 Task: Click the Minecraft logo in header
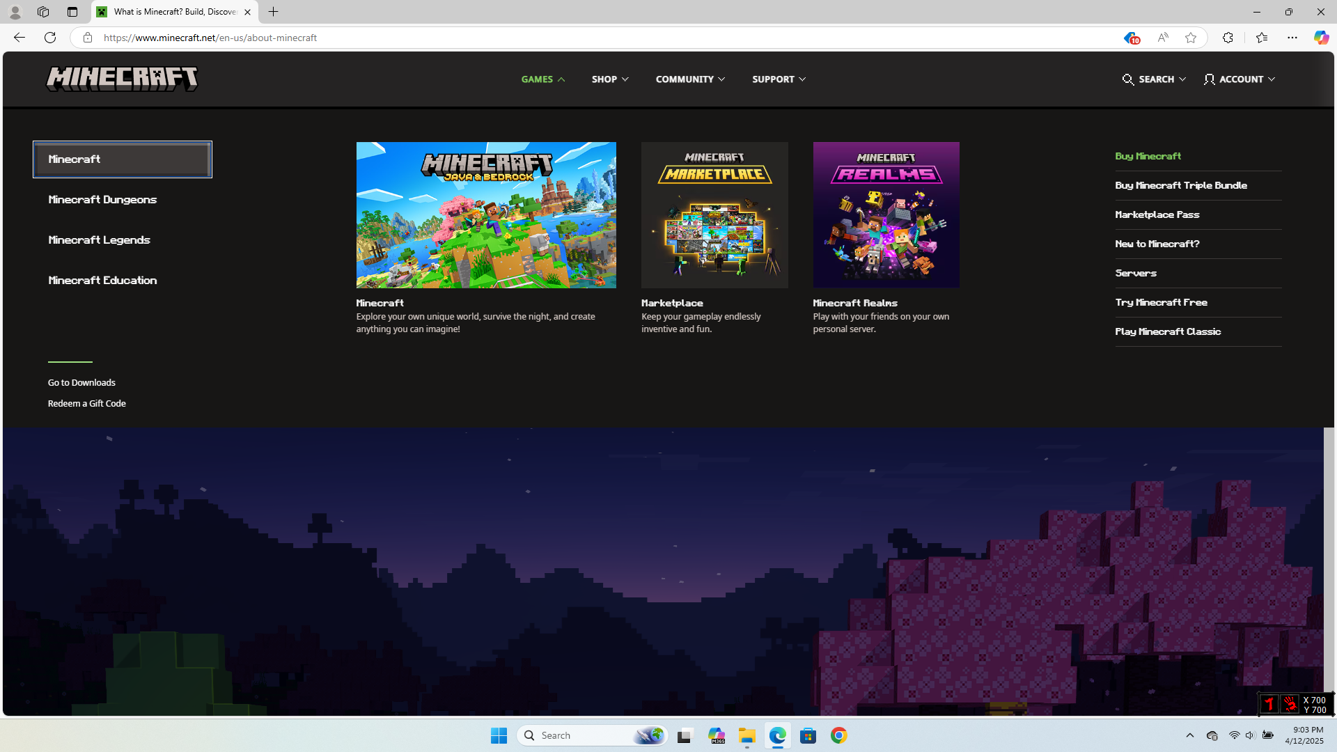[x=122, y=79]
